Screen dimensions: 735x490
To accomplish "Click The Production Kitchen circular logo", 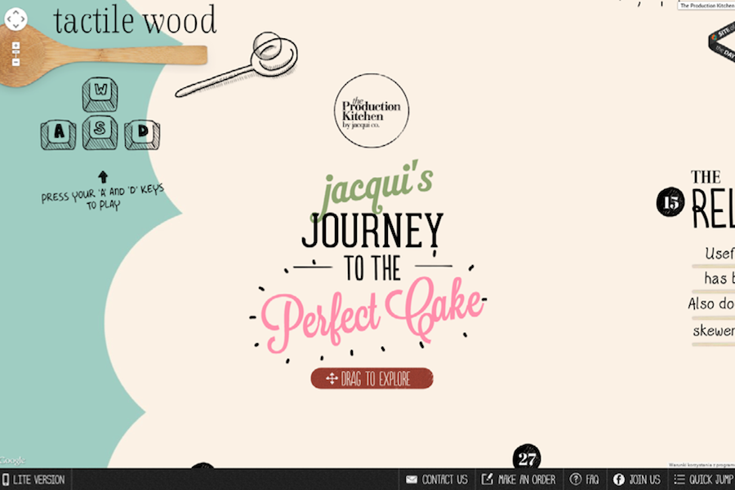I will (x=372, y=111).
